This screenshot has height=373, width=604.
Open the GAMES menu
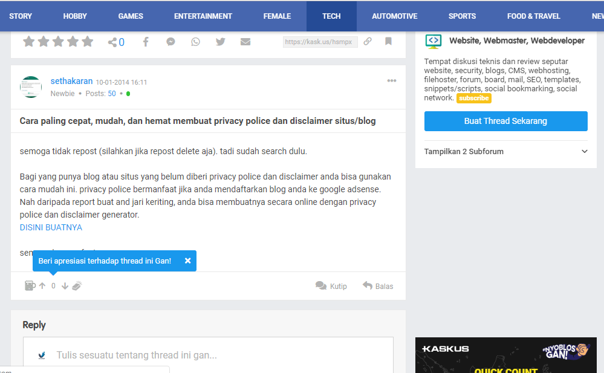coord(131,16)
